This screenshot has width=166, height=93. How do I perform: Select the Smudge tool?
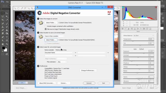(3, 34)
